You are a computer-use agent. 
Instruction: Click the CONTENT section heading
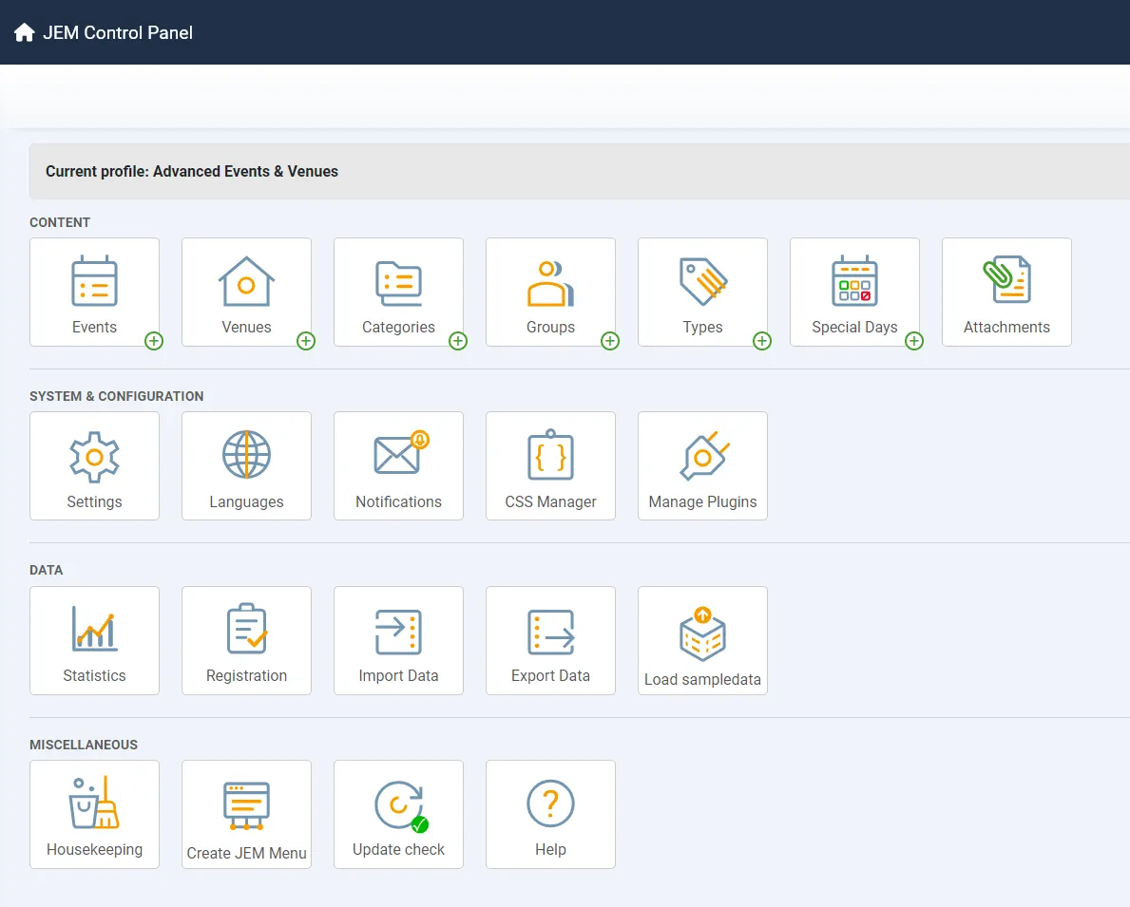(60, 222)
